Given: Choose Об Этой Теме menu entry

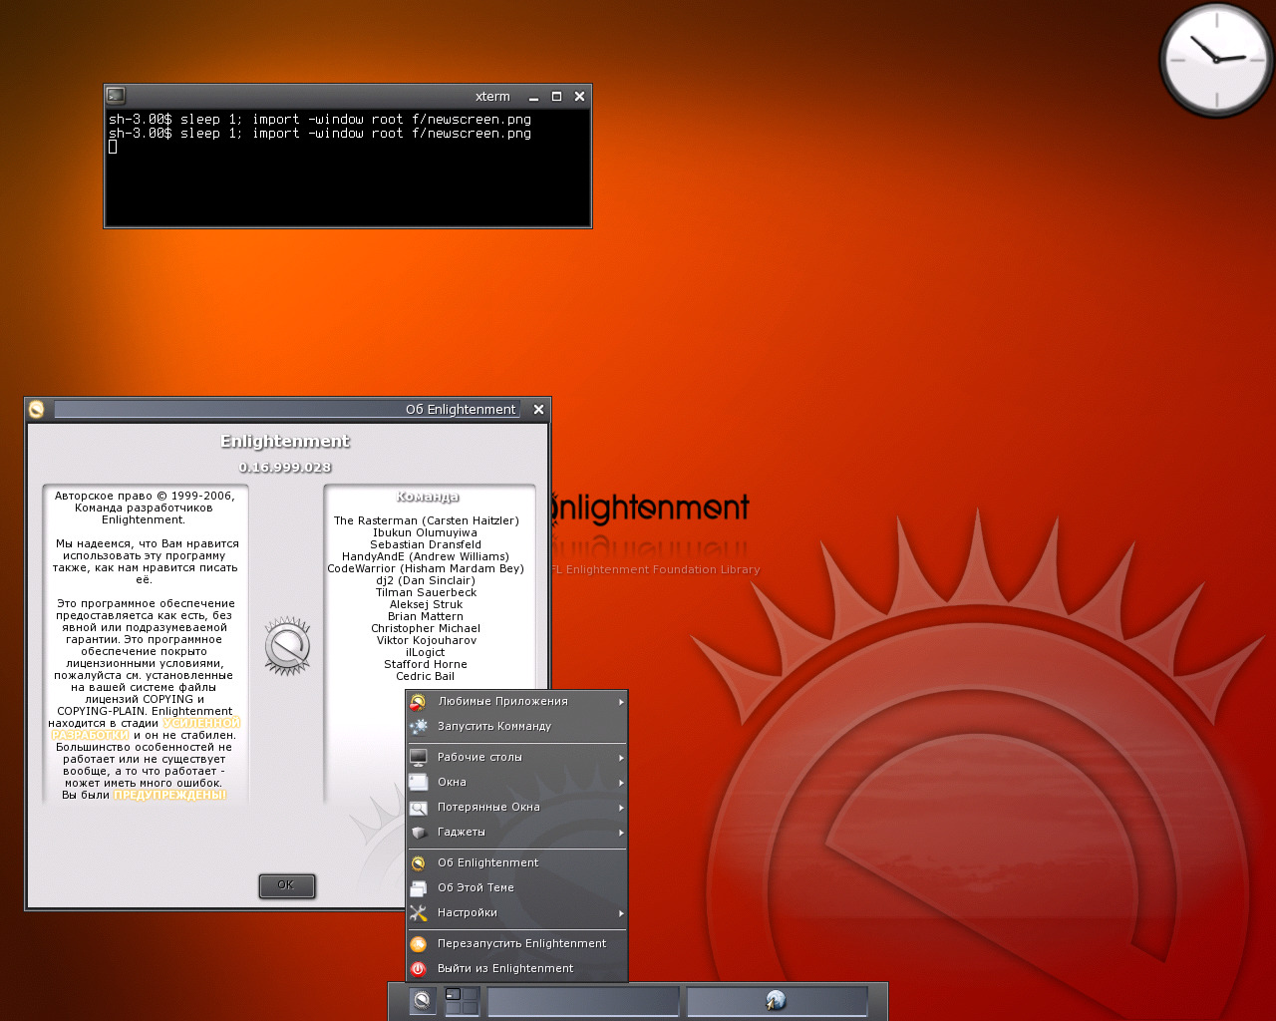Looking at the screenshot, I should coord(476,887).
